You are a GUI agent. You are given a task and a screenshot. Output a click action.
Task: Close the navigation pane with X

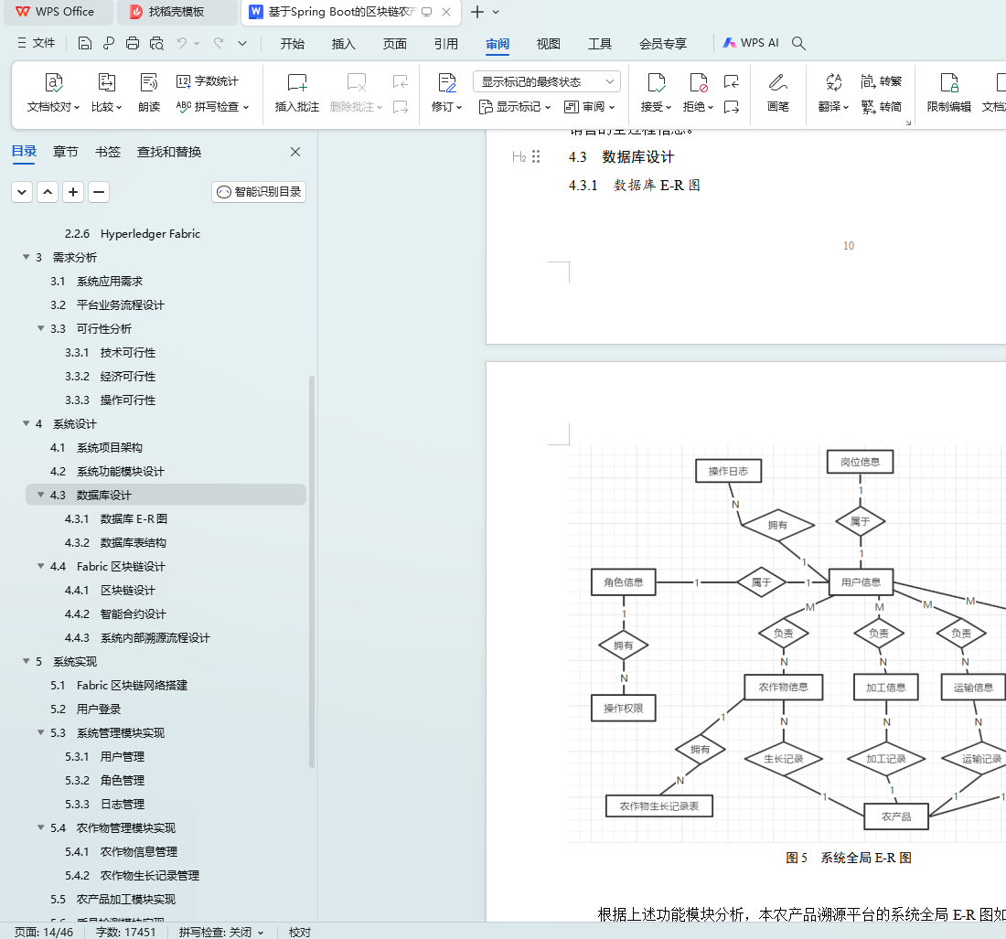tap(295, 152)
